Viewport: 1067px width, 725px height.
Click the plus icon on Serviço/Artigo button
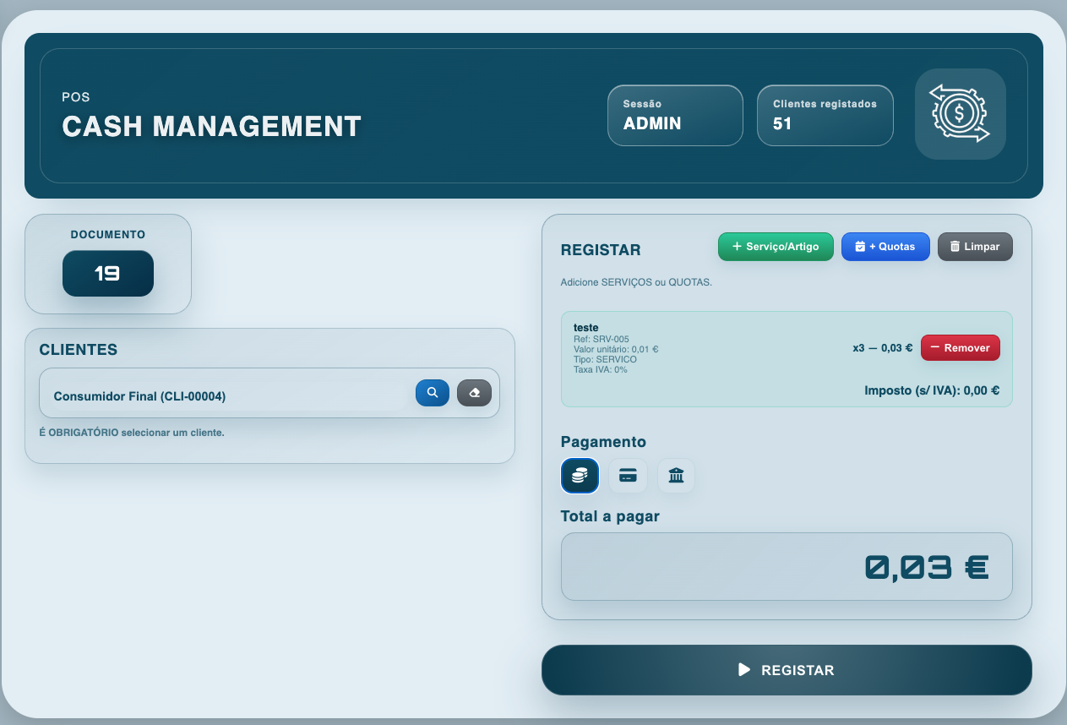click(735, 246)
